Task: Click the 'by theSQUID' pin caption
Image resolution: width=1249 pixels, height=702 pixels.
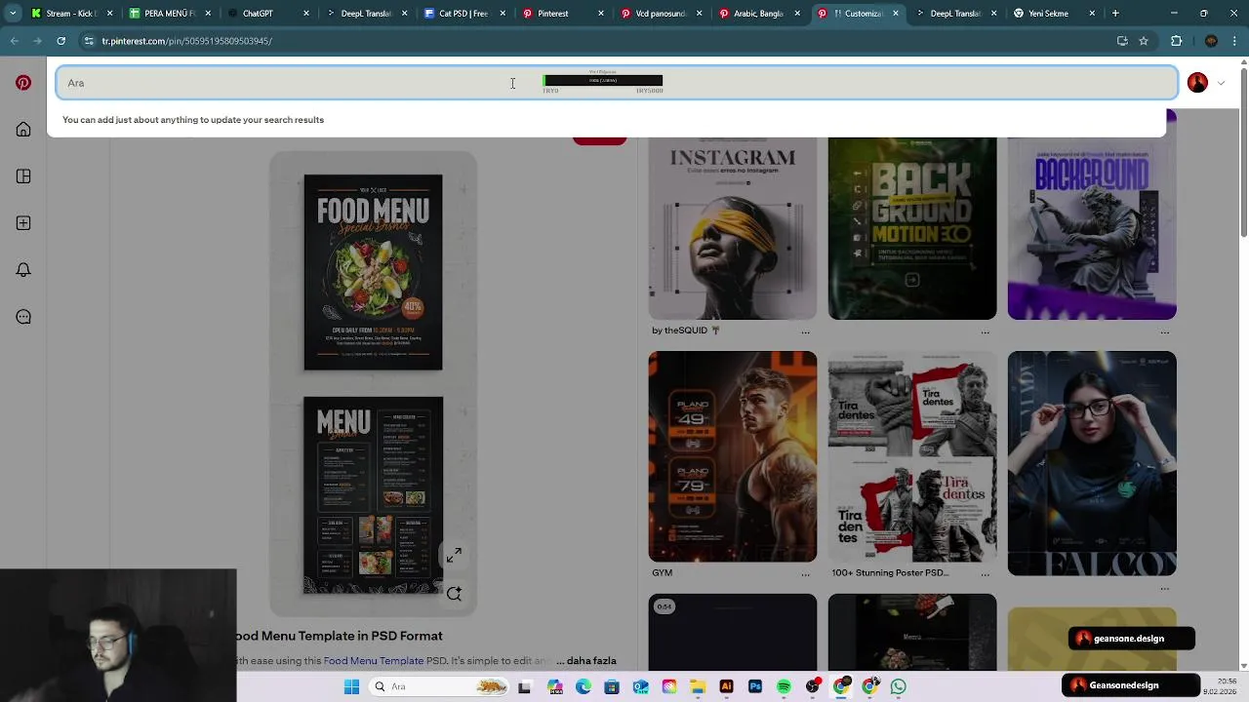Action: [x=685, y=331]
